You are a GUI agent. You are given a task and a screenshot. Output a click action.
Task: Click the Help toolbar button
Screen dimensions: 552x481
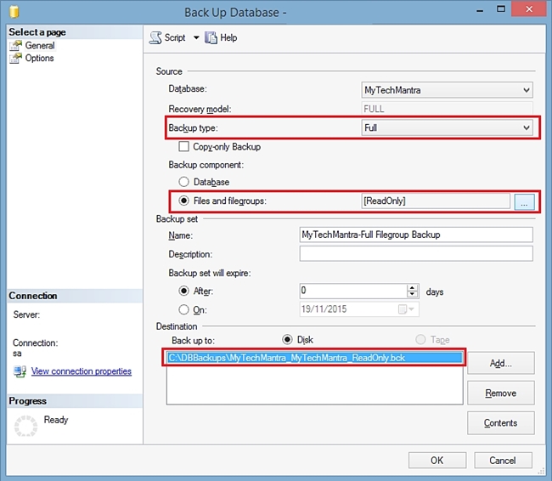(221, 37)
